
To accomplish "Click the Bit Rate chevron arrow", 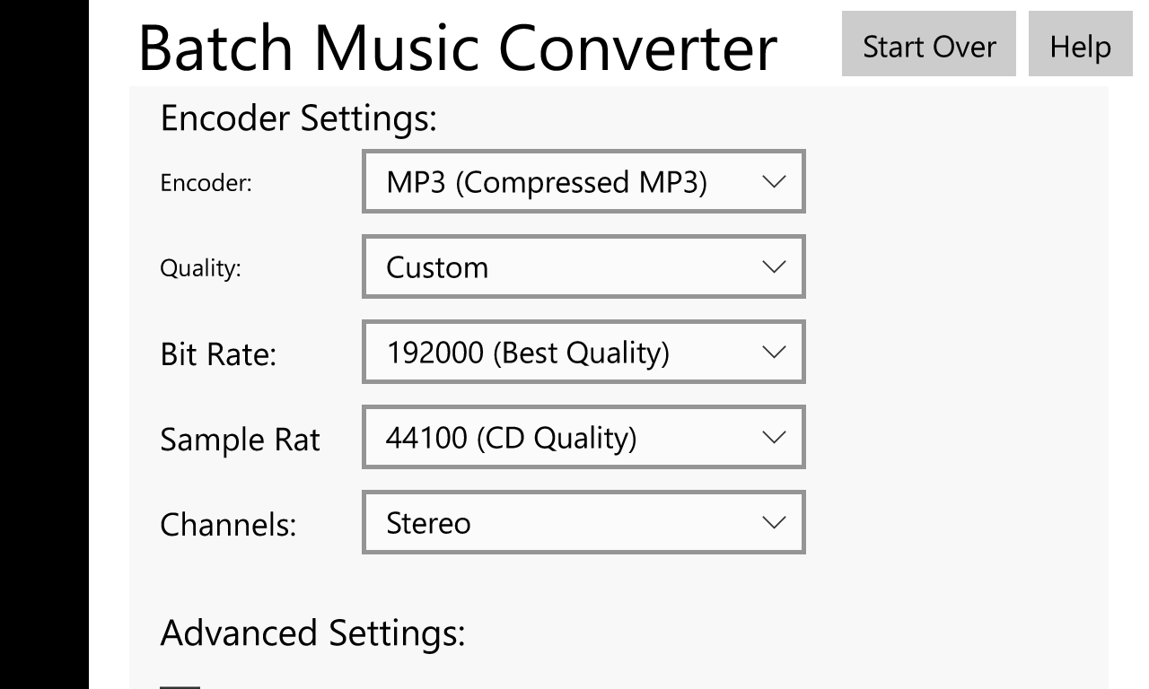I will click(774, 352).
